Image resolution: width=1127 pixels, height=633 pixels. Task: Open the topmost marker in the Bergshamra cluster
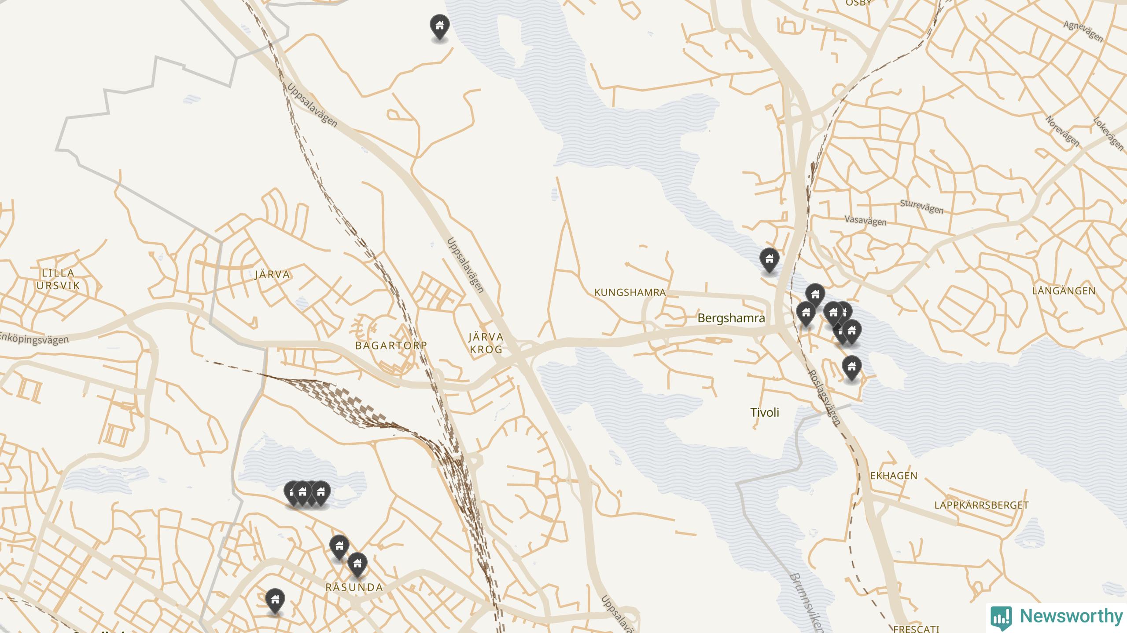coord(815,295)
